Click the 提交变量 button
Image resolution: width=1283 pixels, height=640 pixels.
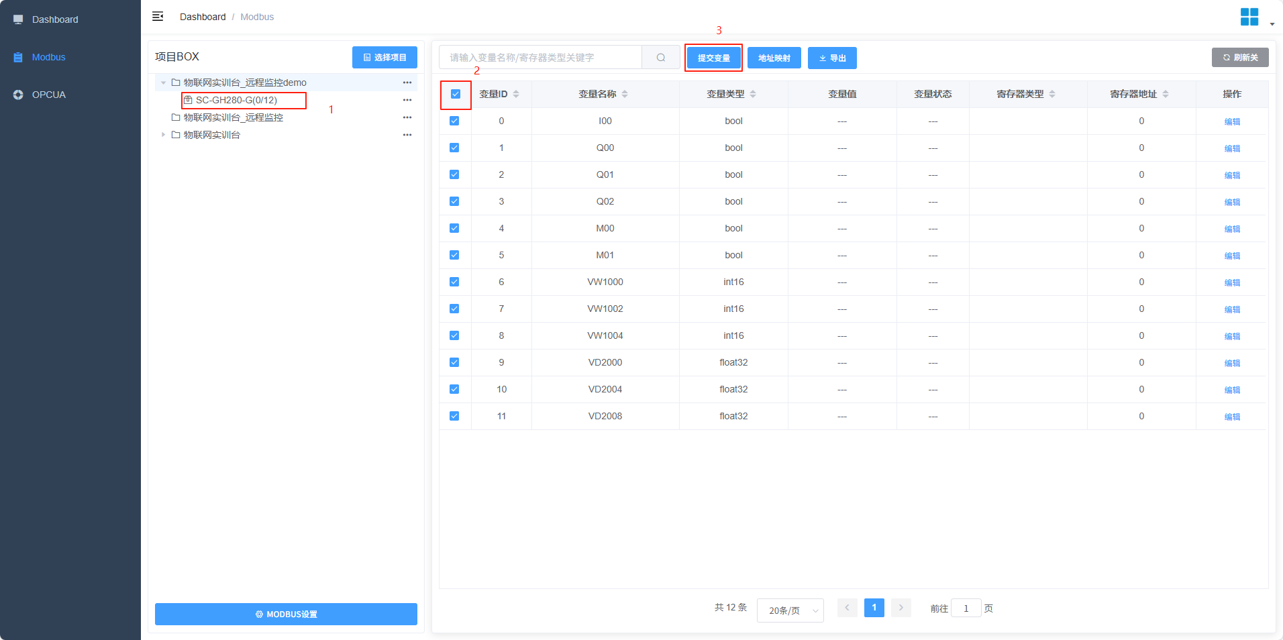pyautogui.click(x=713, y=58)
